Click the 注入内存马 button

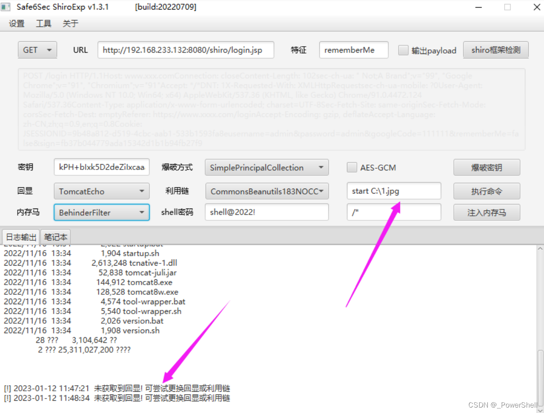[487, 212]
